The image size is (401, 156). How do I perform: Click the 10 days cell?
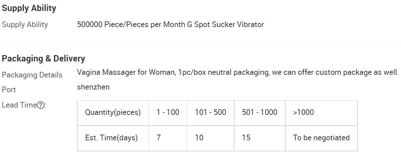coord(210,138)
